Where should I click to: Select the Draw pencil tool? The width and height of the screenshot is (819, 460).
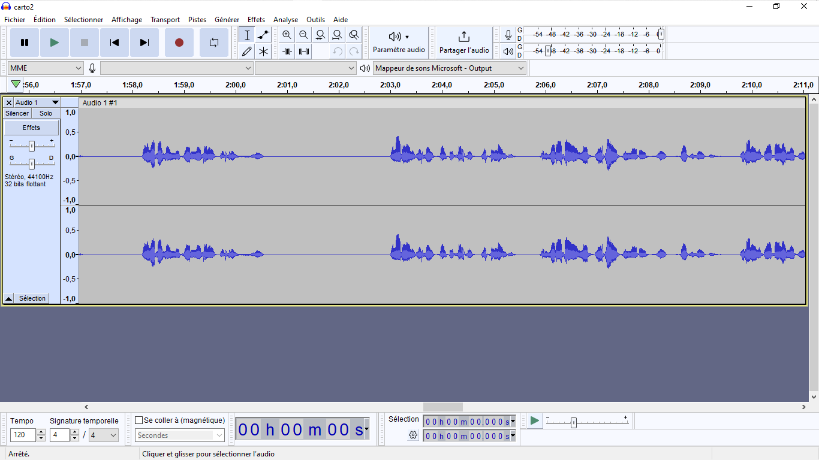tap(246, 52)
